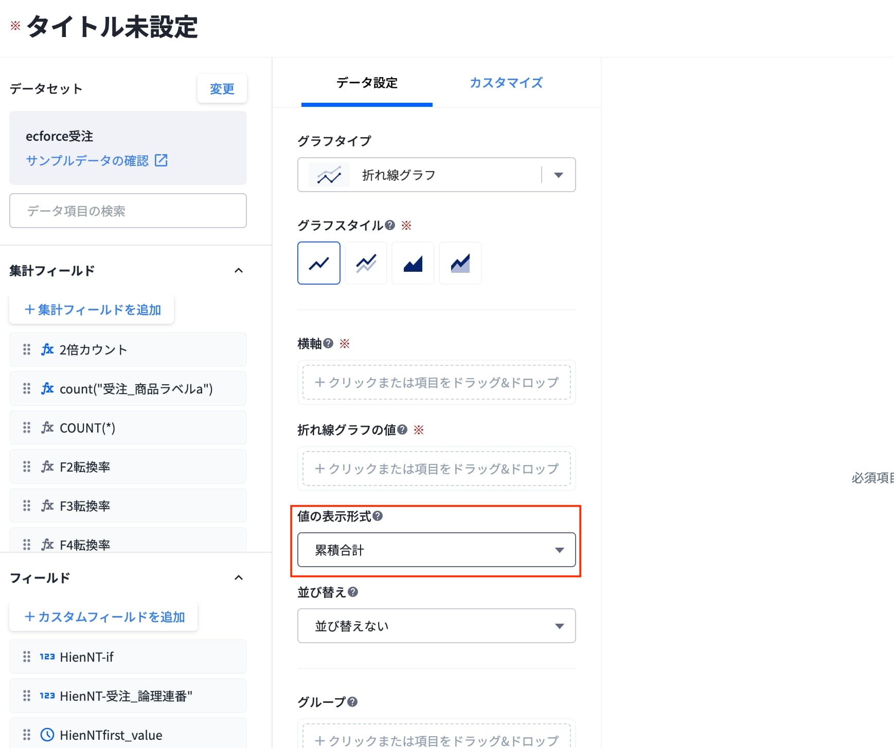894x748 pixels.
Task: Select the multi-line graph style icon
Action: pos(366,263)
